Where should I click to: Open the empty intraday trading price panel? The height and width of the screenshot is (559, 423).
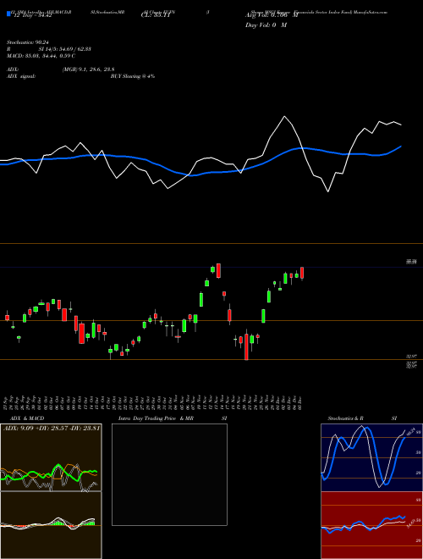[169, 474]
